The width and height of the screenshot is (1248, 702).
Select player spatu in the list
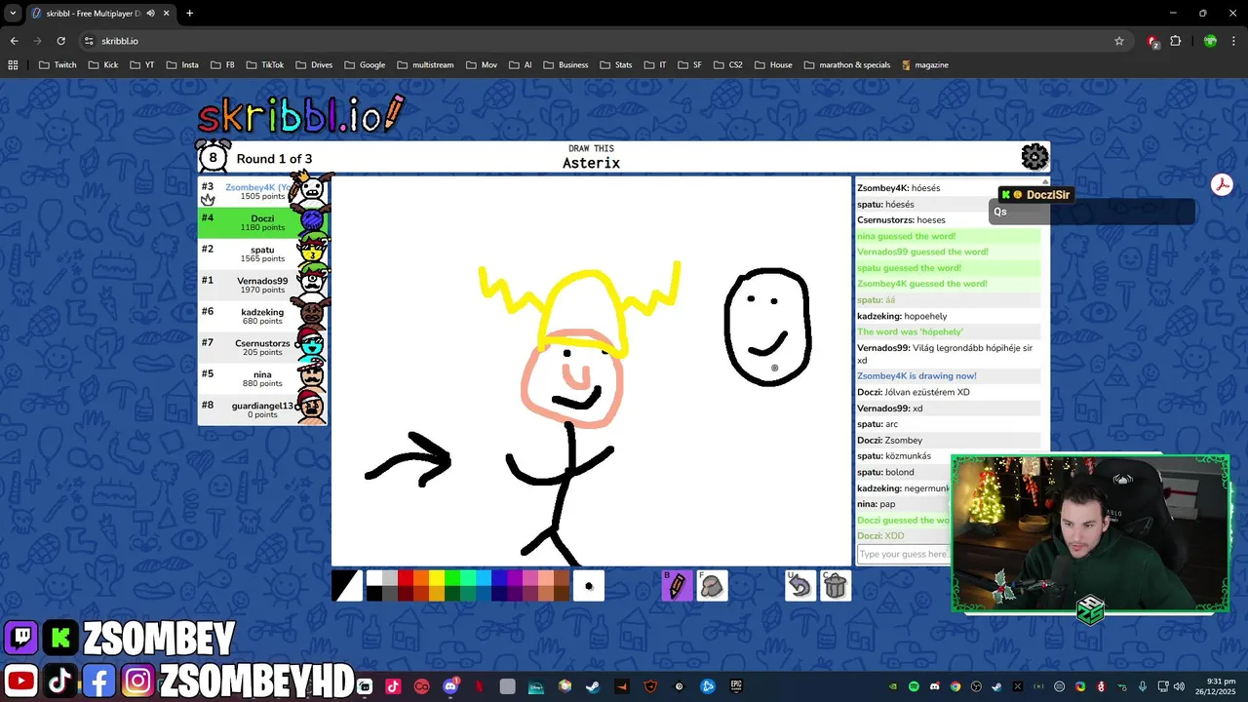click(263, 253)
